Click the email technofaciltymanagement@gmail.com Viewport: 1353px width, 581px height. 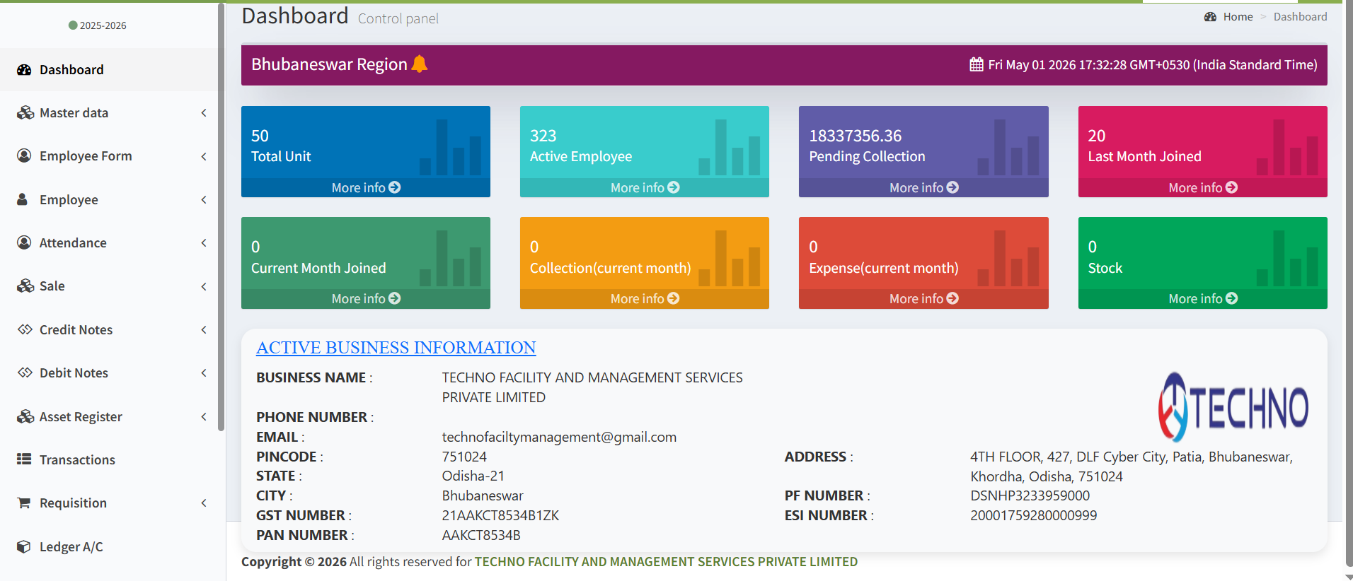559,437
